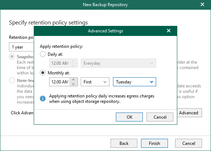Click the blue information icon
This screenshot has height=151, width=211.
pos(43,99)
